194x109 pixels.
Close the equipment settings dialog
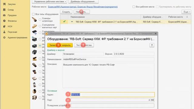click(156, 34)
